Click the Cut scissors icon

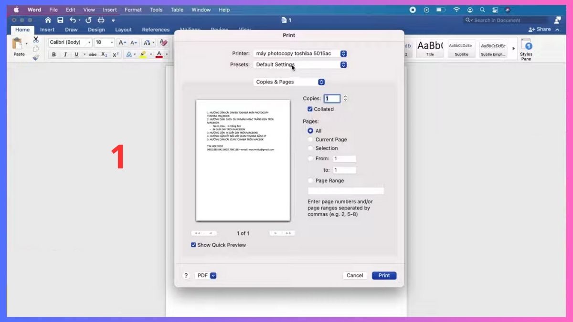tap(36, 40)
